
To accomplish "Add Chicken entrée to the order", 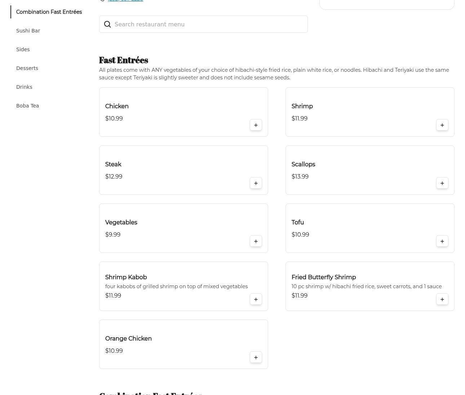I will click(256, 125).
